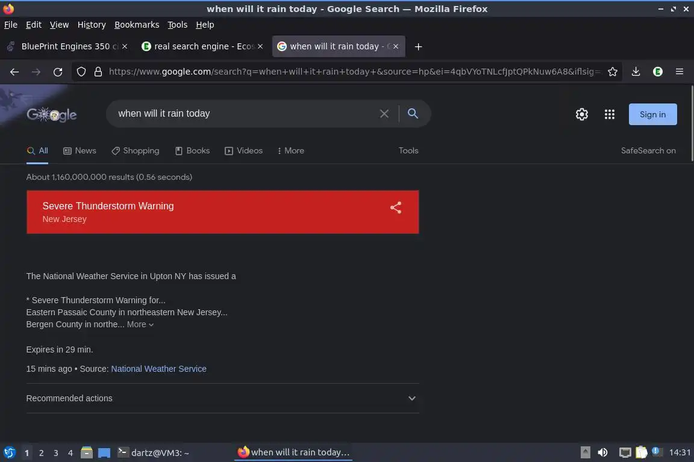694x462 pixels.
Task: Submit search with magnifying glass icon
Action: [413, 114]
